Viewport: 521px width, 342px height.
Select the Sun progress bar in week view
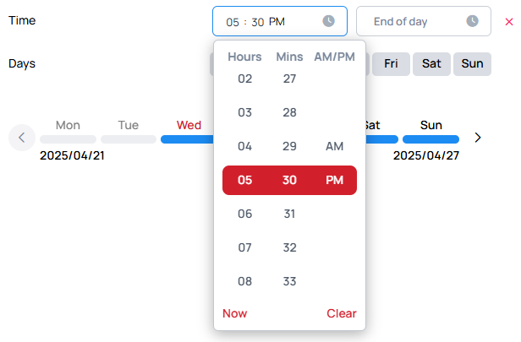431,139
